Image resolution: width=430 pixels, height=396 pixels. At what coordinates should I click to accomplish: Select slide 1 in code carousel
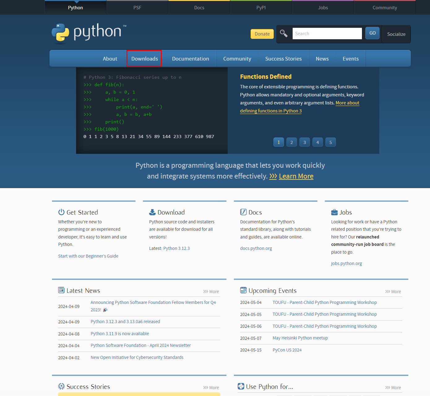[279, 142]
